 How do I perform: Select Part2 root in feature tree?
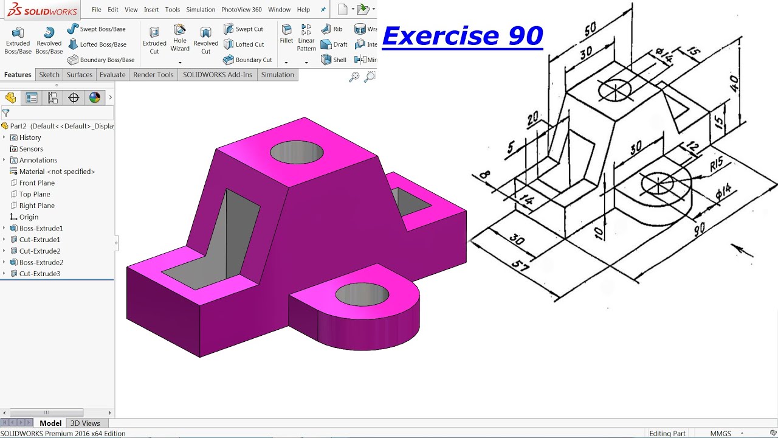pyautogui.click(x=58, y=126)
